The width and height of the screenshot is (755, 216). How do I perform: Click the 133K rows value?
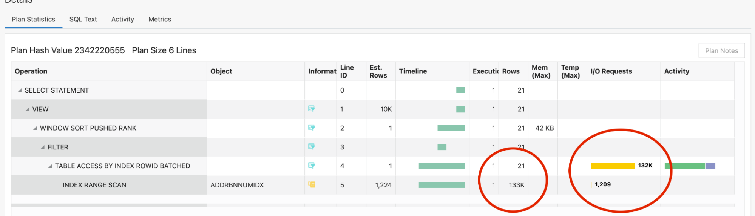point(516,185)
